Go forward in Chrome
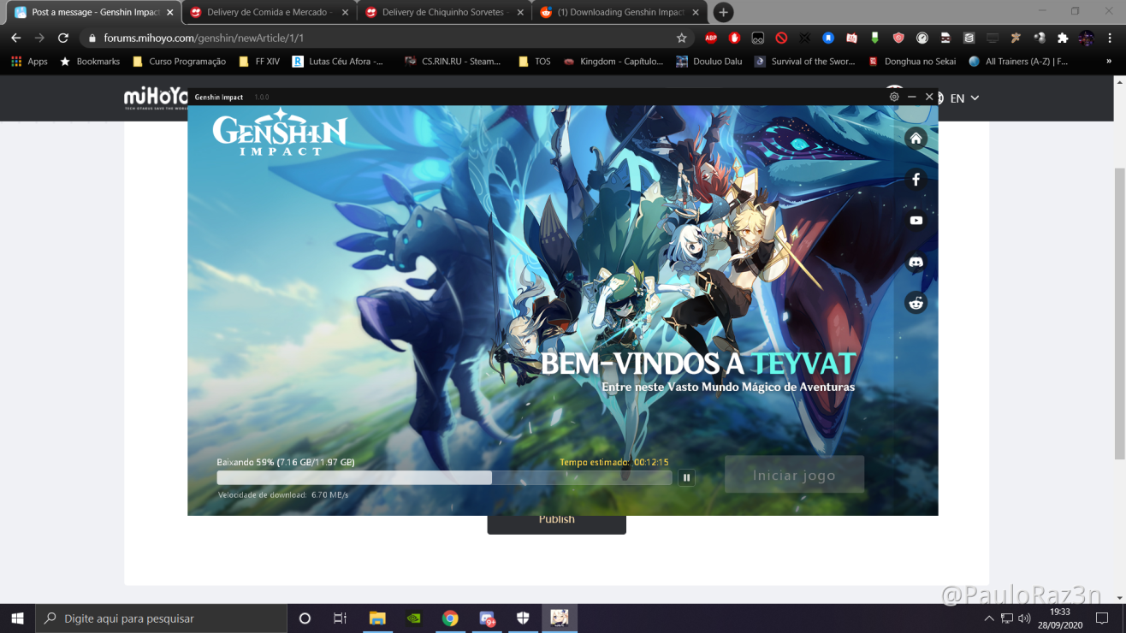The width and height of the screenshot is (1126, 633). [x=39, y=38]
